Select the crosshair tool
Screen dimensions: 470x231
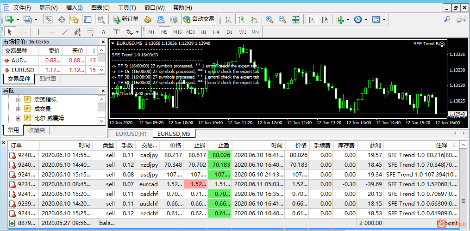[23, 32]
